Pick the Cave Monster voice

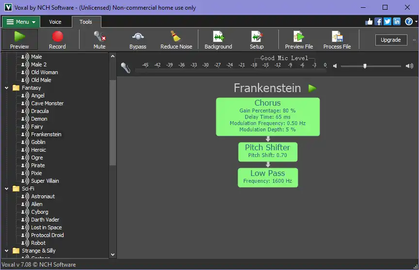click(x=48, y=103)
